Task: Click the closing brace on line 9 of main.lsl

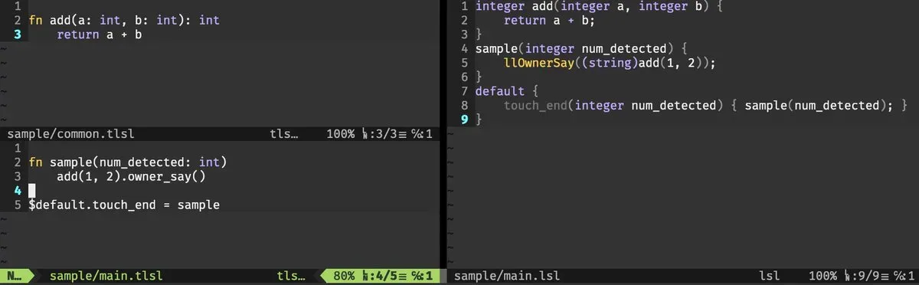Action: (479, 120)
